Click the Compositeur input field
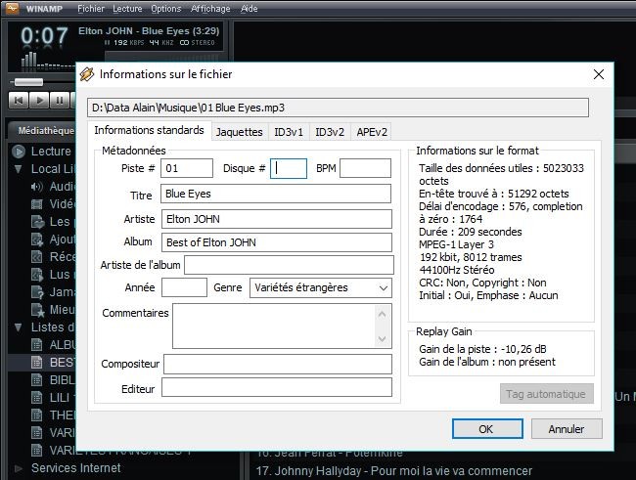This screenshot has width=636, height=480. point(278,364)
